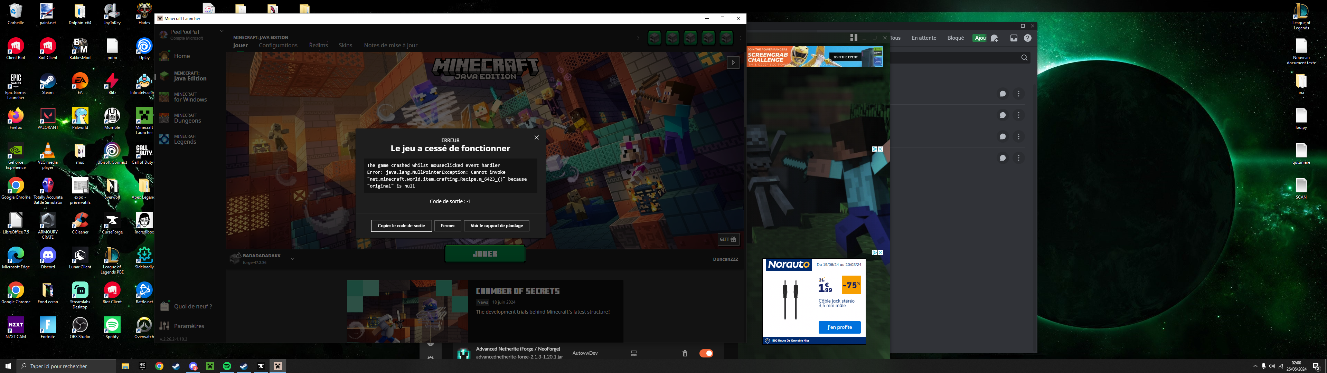Open the Realms tab
This screenshot has width=1327, height=373.
(318, 45)
